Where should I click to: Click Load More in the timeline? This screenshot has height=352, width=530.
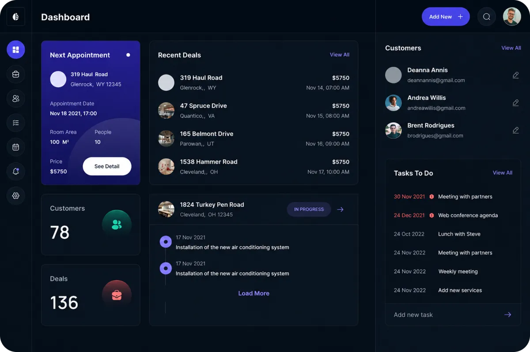tap(254, 293)
